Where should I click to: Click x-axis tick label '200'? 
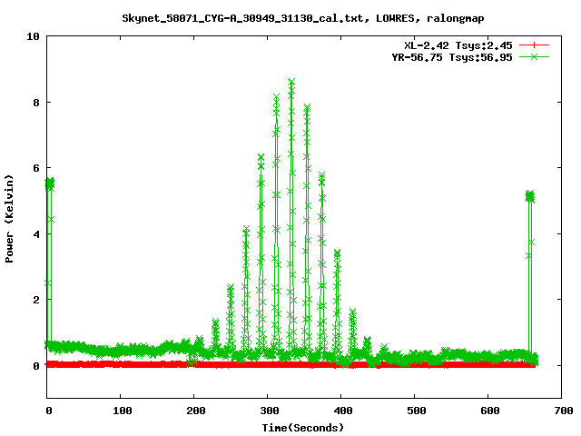pos(196,411)
